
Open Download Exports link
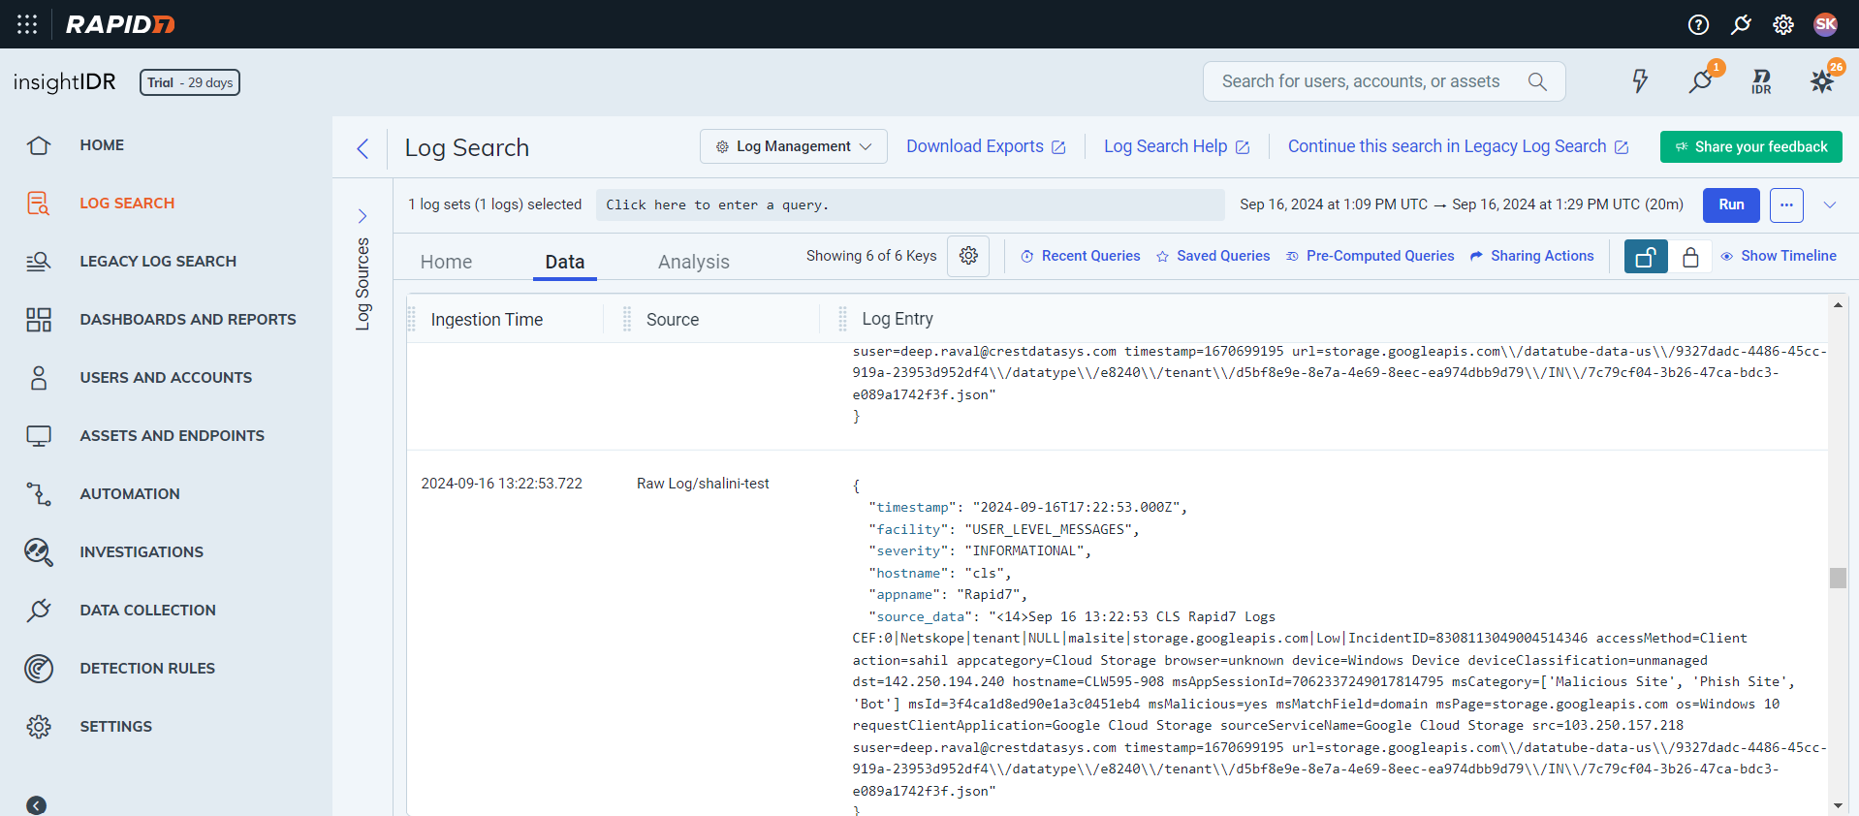coord(986,146)
